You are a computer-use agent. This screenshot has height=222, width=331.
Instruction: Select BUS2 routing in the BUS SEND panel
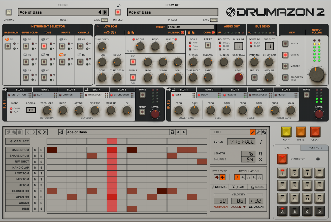[251, 46]
